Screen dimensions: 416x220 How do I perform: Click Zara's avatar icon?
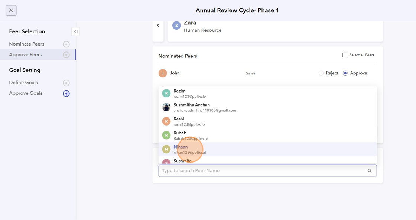point(176,26)
